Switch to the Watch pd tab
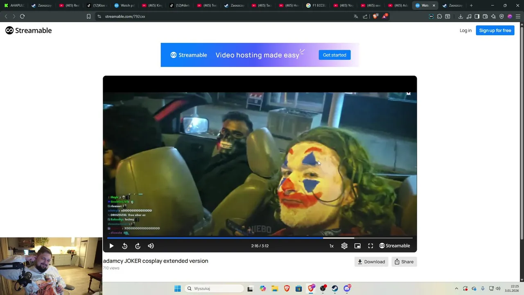 (x=124, y=5)
